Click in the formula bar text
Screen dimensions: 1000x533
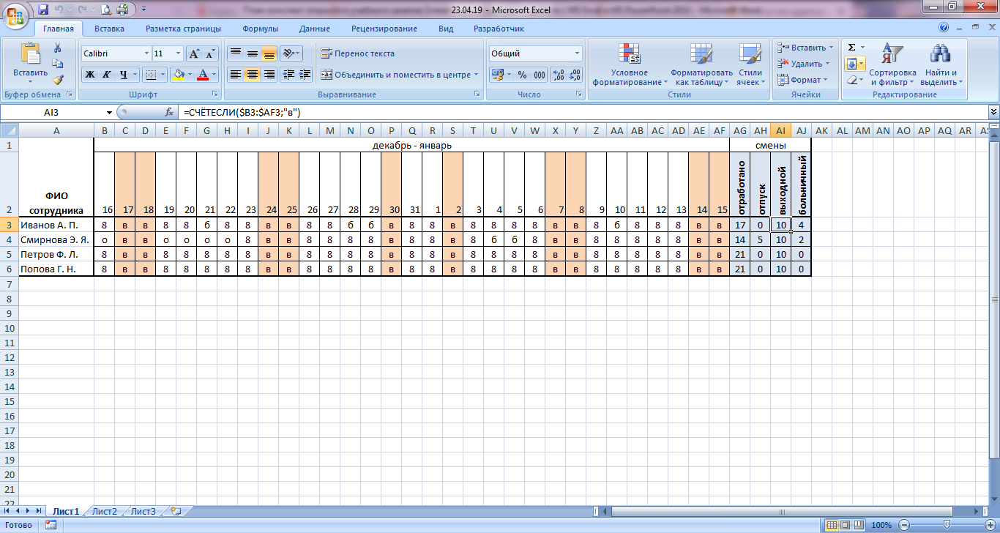coord(242,112)
